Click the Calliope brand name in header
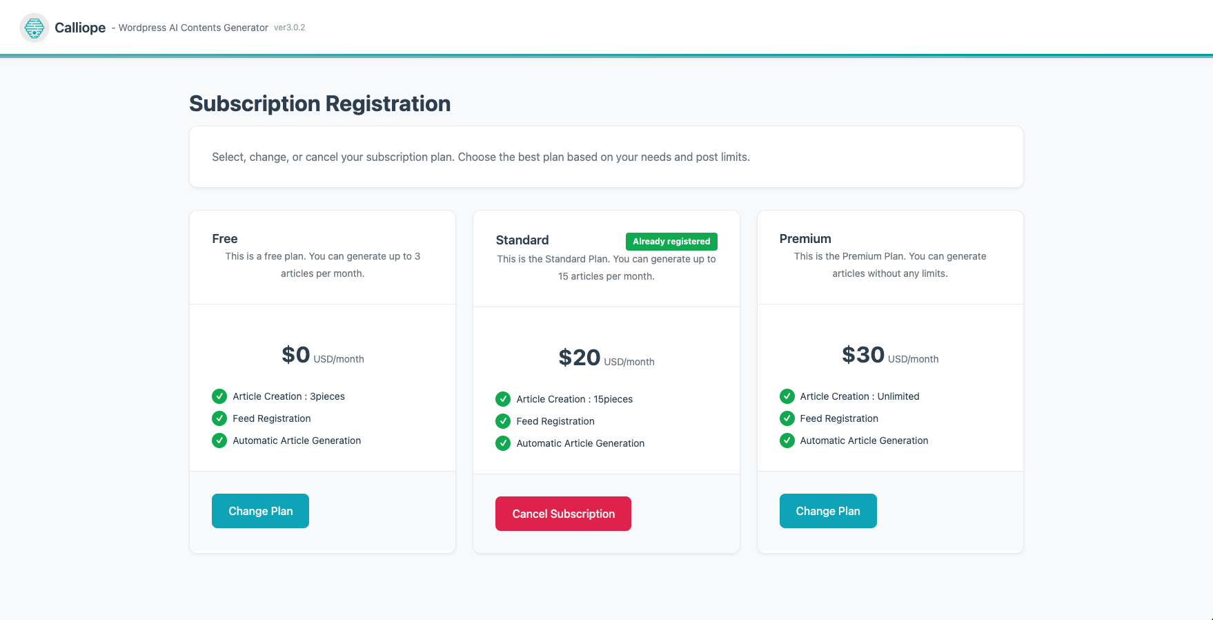The height and width of the screenshot is (620, 1213). coord(80,28)
